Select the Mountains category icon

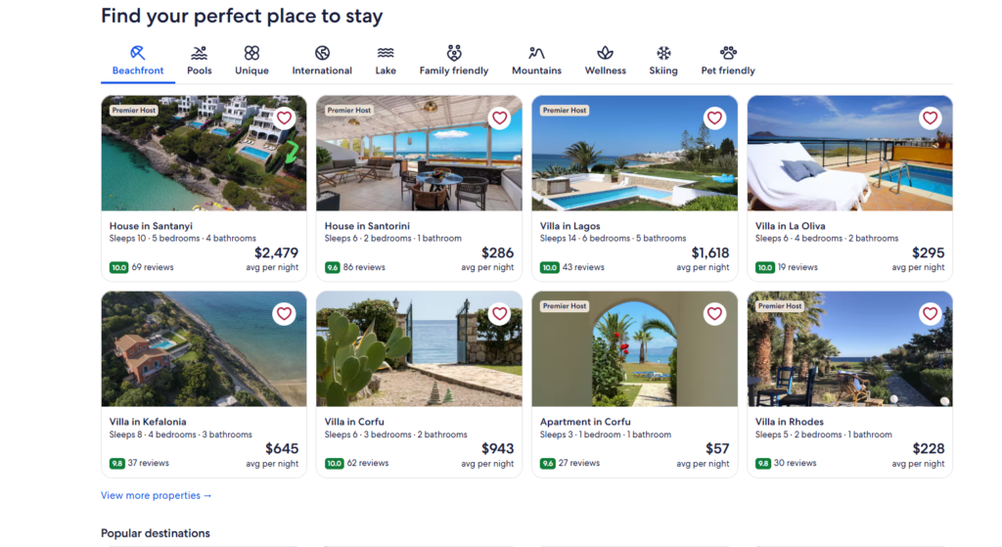point(536,54)
